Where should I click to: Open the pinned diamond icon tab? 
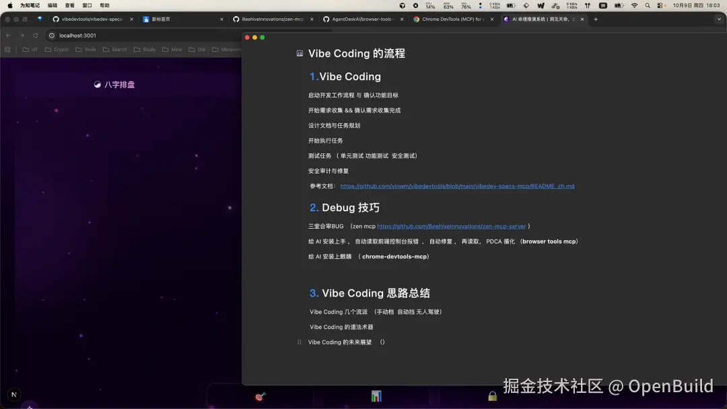click(40, 20)
